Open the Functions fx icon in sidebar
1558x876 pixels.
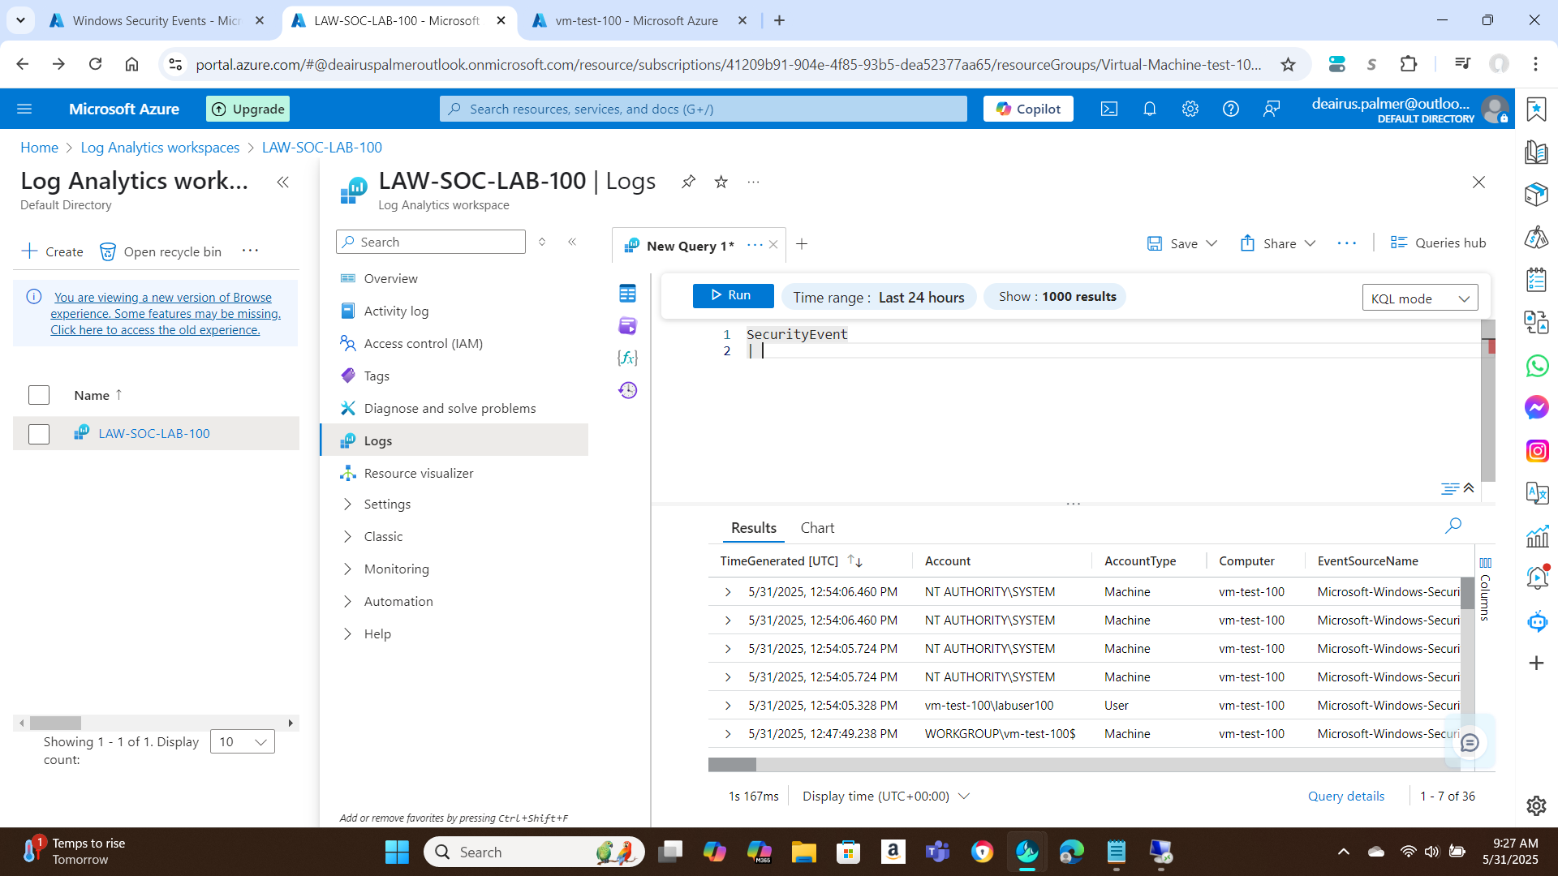click(627, 358)
